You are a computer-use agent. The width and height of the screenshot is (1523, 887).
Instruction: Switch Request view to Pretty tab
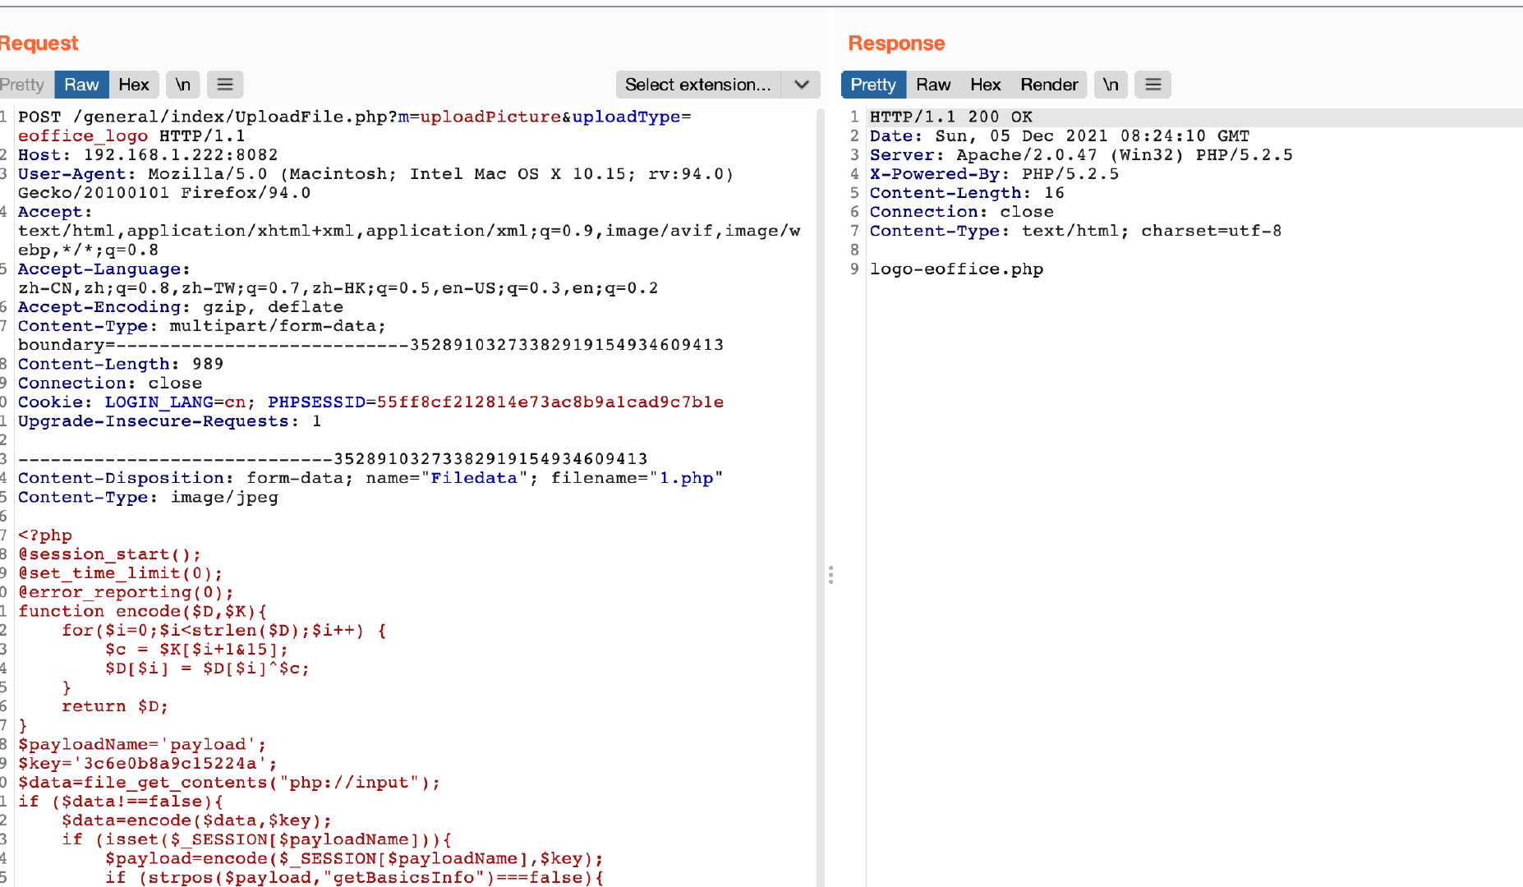pos(22,85)
